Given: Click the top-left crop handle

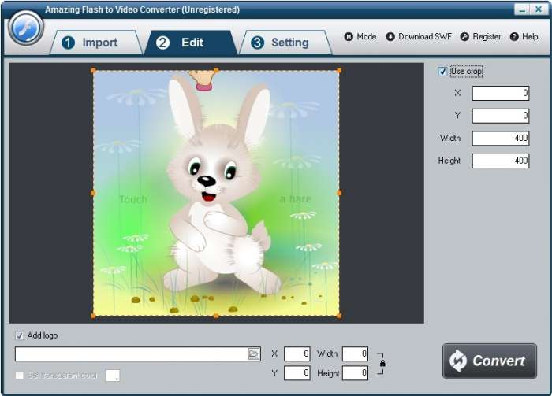Looking at the screenshot, I should pos(94,71).
